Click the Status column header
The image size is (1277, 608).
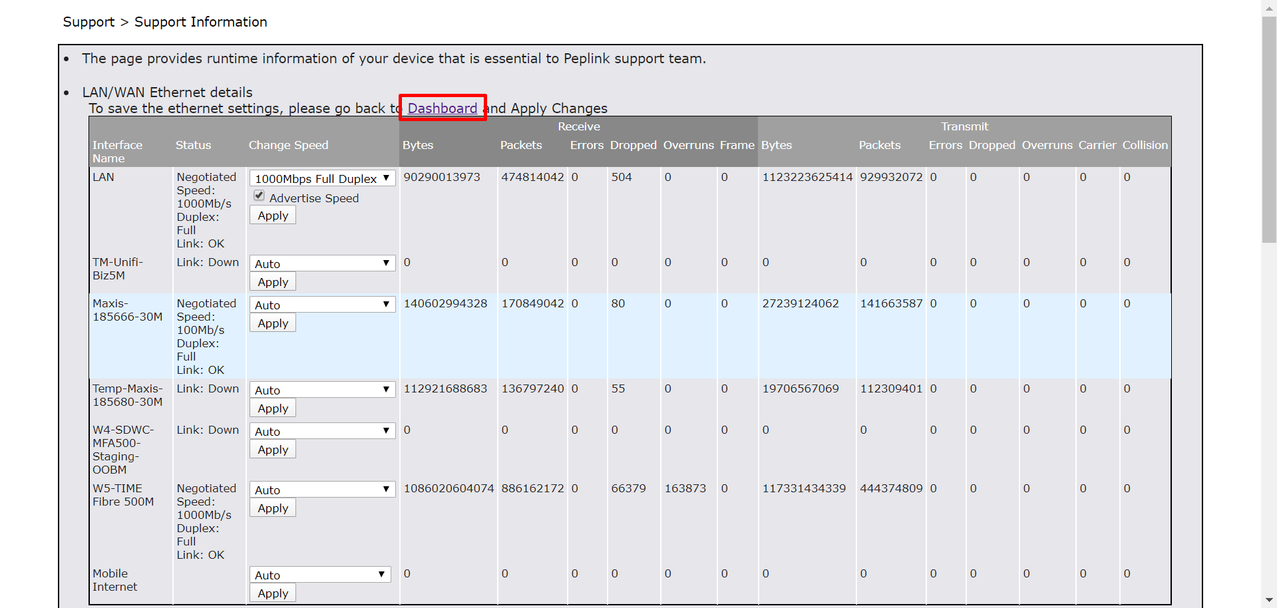click(193, 145)
